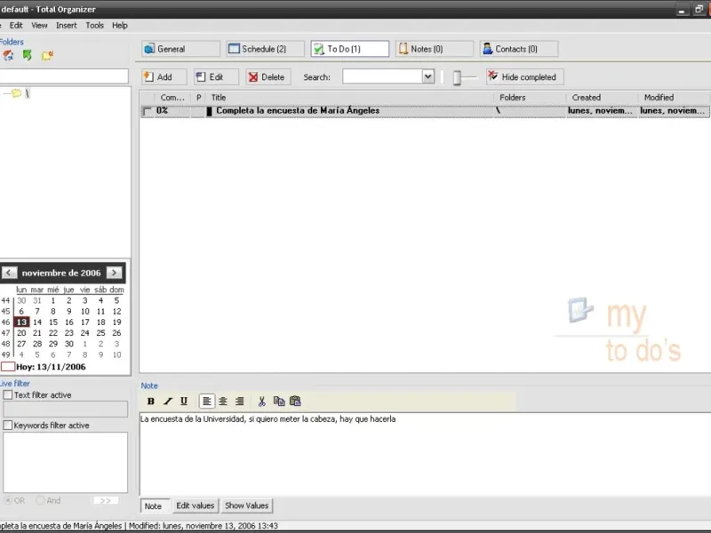Paste from clipboard in note toolbar
The width and height of the screenshot is (711, 533).
[x=295, y=402]
